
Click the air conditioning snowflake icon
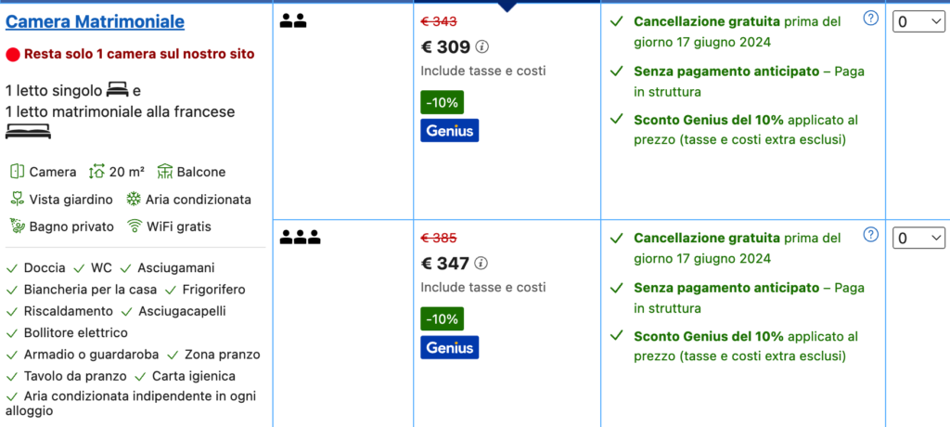pyautogui.click(x=134, y=199)
